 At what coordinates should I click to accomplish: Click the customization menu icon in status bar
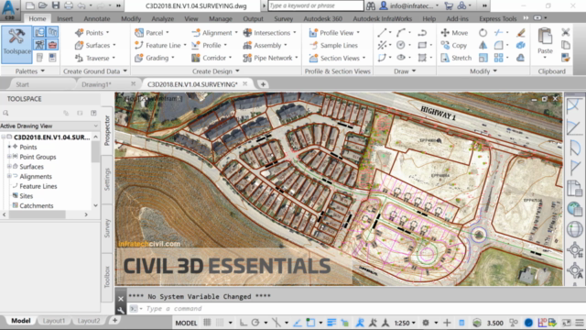pos(580,323)
